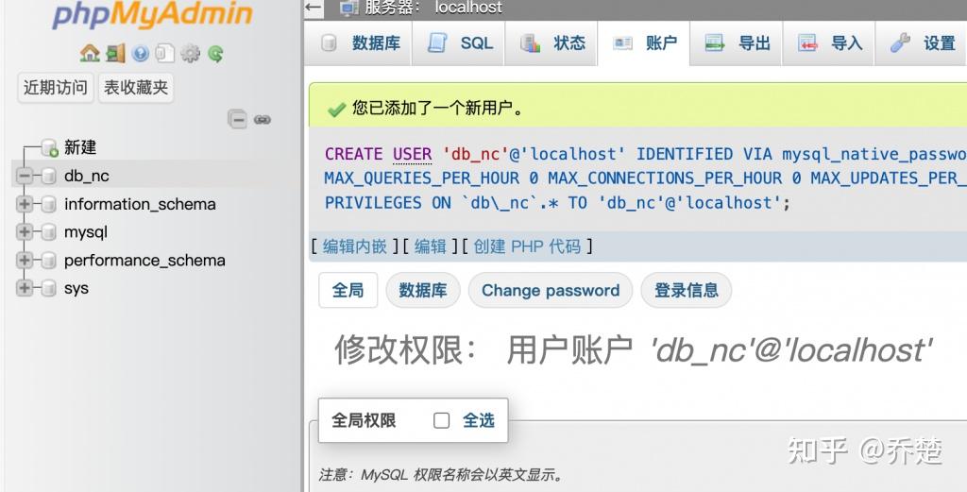
Task: Open navigation panel settings gear icon
Action: click(190, 54)
